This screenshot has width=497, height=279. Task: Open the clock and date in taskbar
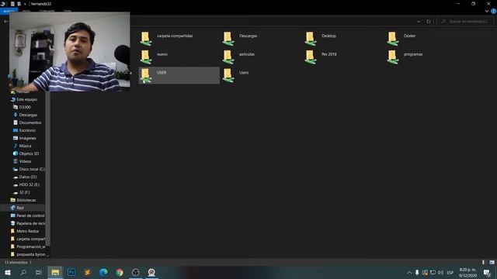click(x=467, y=272)
